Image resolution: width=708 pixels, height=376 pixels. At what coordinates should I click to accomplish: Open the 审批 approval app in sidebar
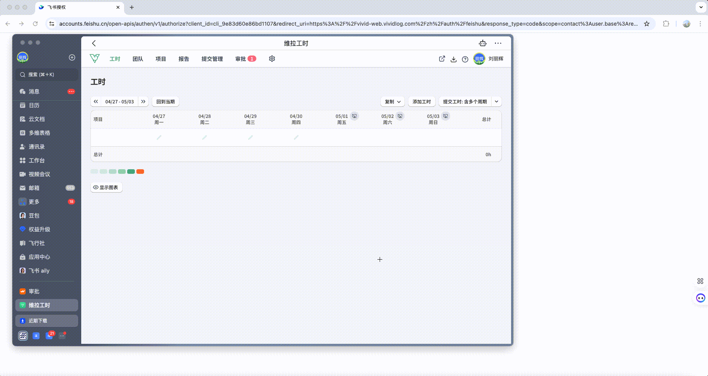[x=47, y=291]
